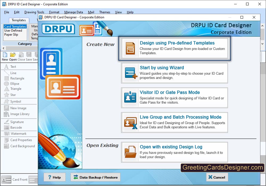Image resolution: width=266 pixels, height=186 pixels.
Task: Click the New Image tool icon
Action: (x=6, y=108)
